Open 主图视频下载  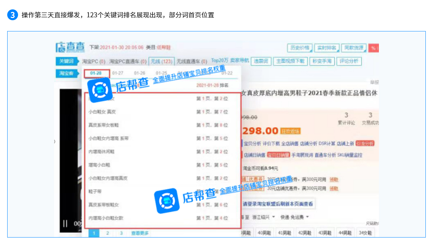coord(290,61)
